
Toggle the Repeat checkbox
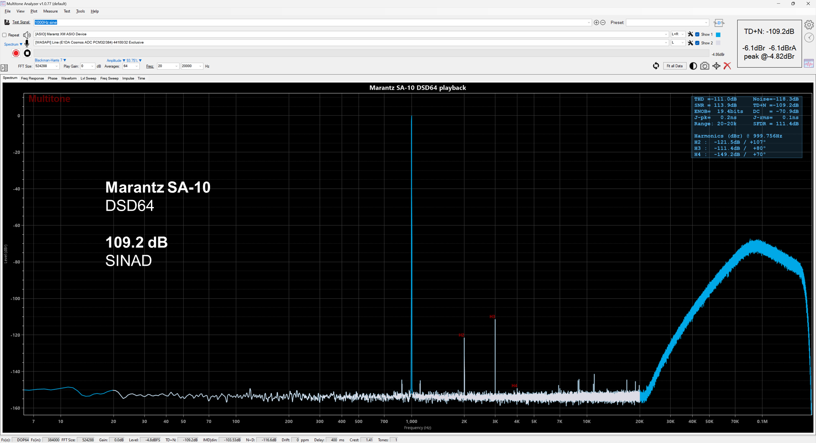coord(4,35)
